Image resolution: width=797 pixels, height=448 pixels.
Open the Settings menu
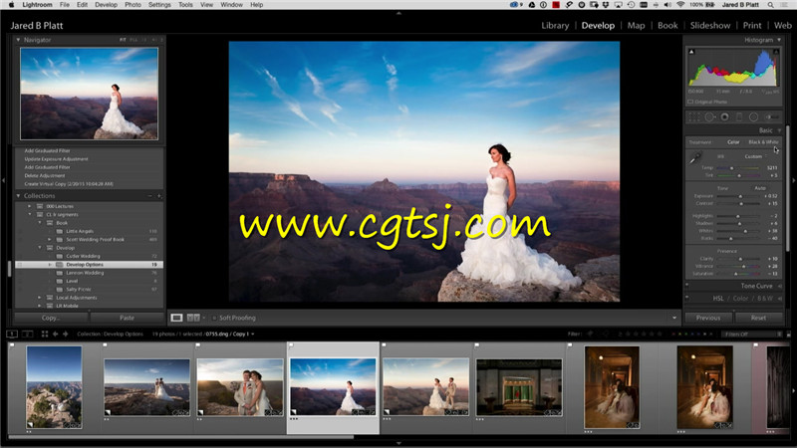[159, 5]
